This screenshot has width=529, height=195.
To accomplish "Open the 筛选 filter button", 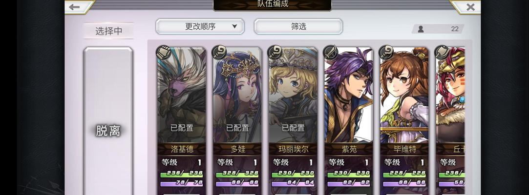I will coord(298,27).
